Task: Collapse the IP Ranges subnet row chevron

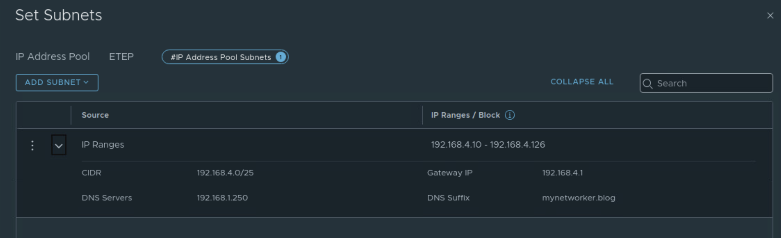Action: click(59, 145)
